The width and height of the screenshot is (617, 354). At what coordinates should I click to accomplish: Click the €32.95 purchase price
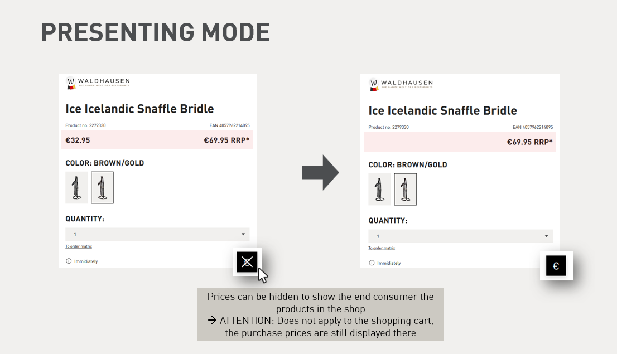click(78, 140)
